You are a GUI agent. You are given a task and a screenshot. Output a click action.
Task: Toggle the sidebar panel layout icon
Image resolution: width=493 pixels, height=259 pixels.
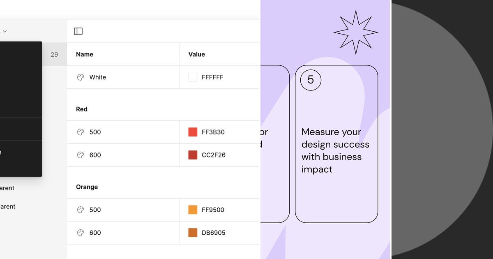78,31
